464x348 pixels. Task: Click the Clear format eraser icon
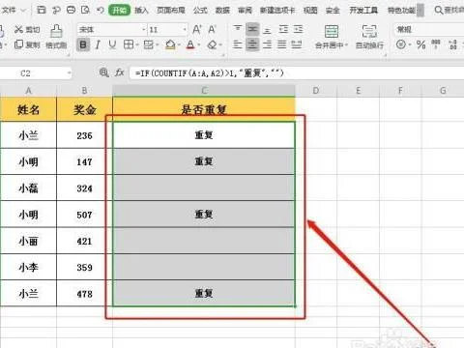tap(212, 44)
